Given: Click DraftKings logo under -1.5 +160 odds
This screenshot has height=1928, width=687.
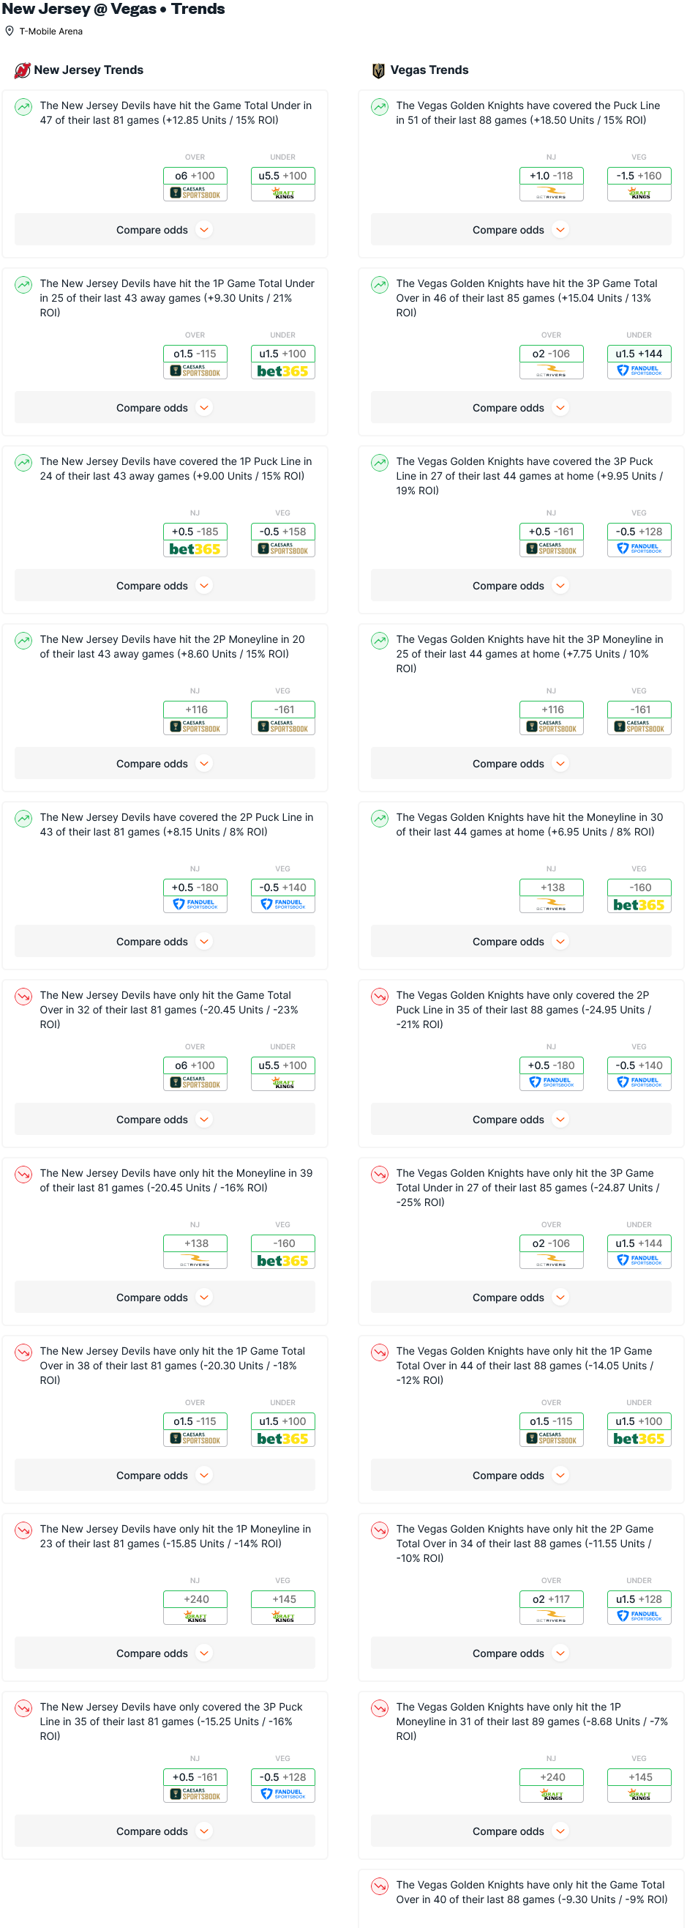Looking at the screenshot, I should point(639,193).
